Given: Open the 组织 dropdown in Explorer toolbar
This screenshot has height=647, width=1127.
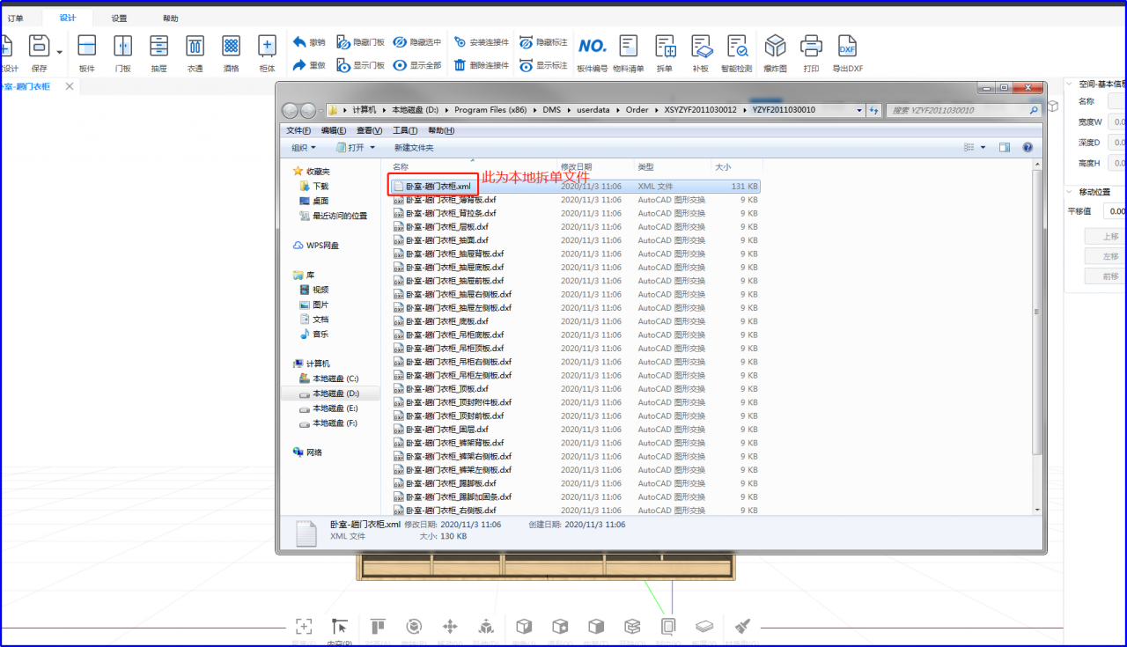Looking at the screenshot, I should (x=305, y=148).
